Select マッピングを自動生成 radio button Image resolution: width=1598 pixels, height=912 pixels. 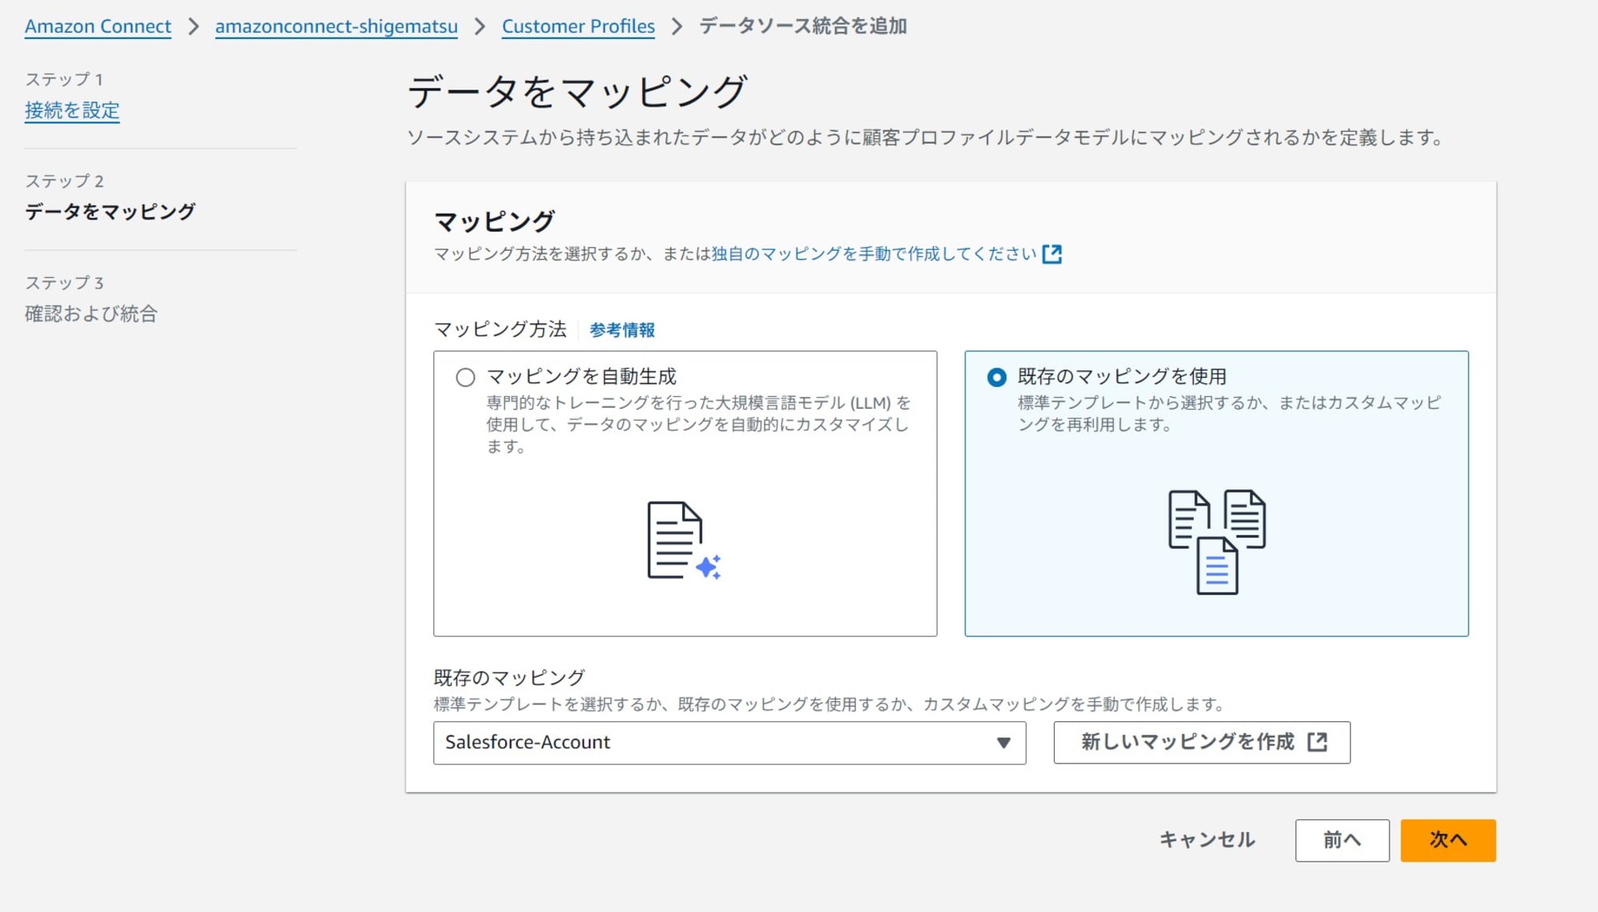coord(465,377)
